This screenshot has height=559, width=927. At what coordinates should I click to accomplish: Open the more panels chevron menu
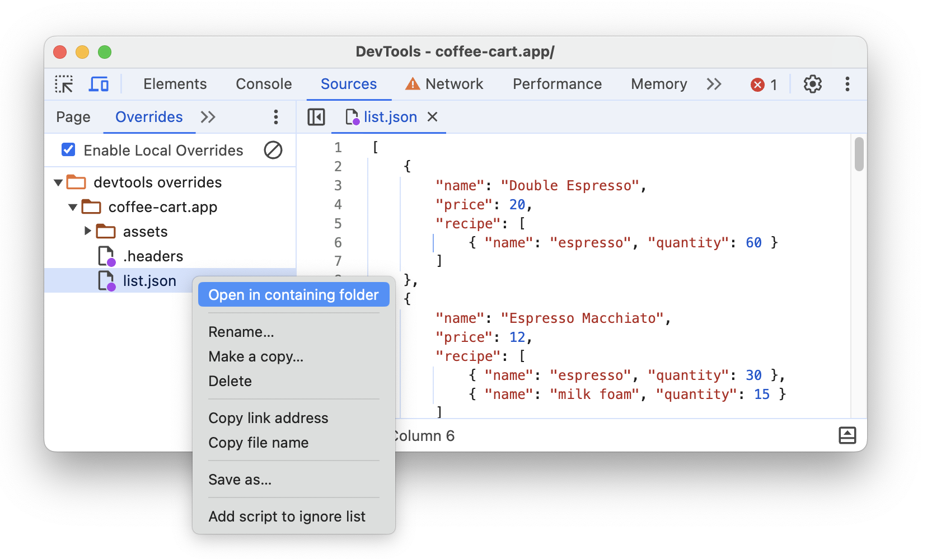tap(714, 84)
